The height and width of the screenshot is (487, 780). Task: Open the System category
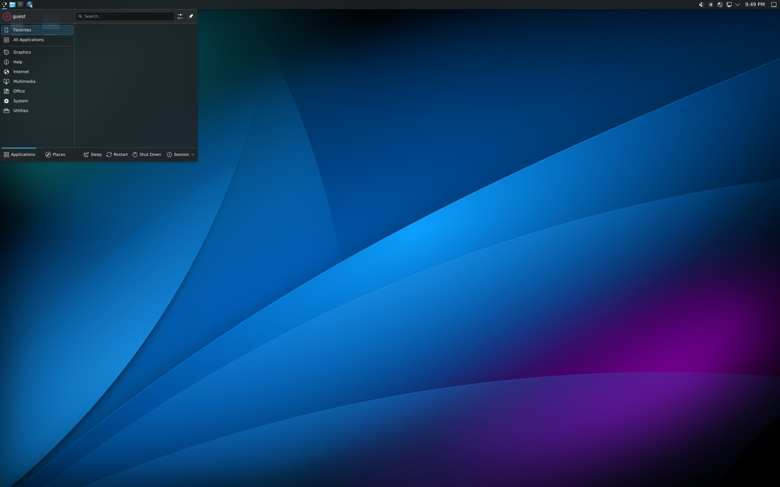point(37,101)
